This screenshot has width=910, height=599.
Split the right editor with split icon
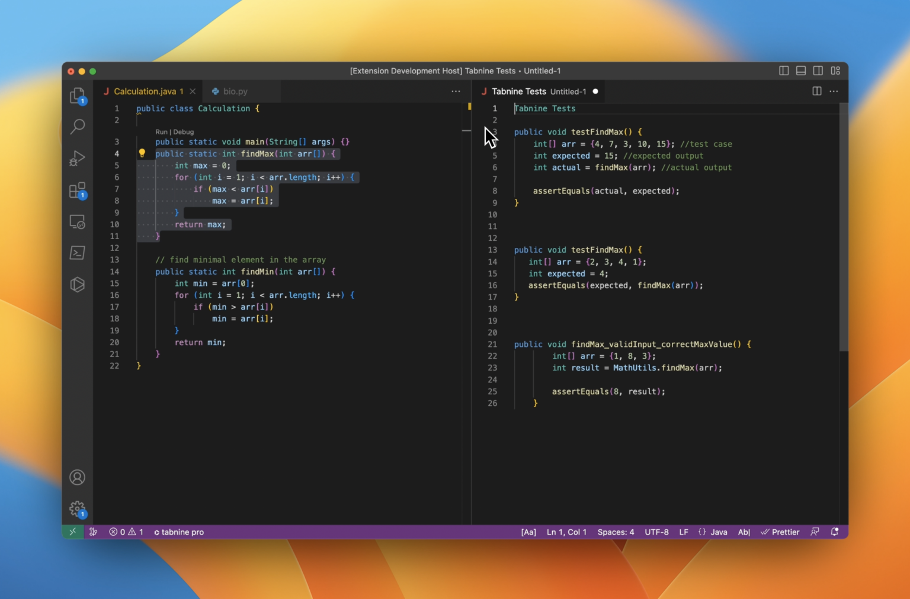[816, 91]
